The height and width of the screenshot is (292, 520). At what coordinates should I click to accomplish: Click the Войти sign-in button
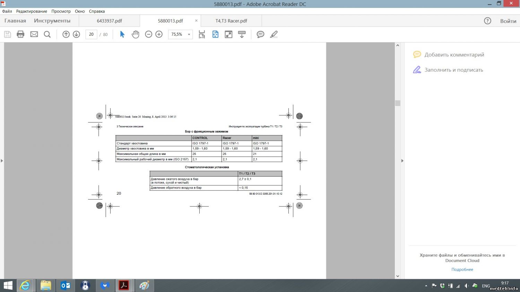click(x=508, y=21)
